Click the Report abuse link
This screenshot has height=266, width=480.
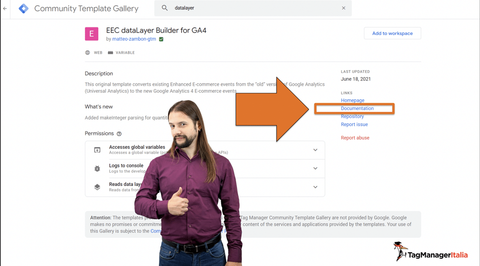355,138
